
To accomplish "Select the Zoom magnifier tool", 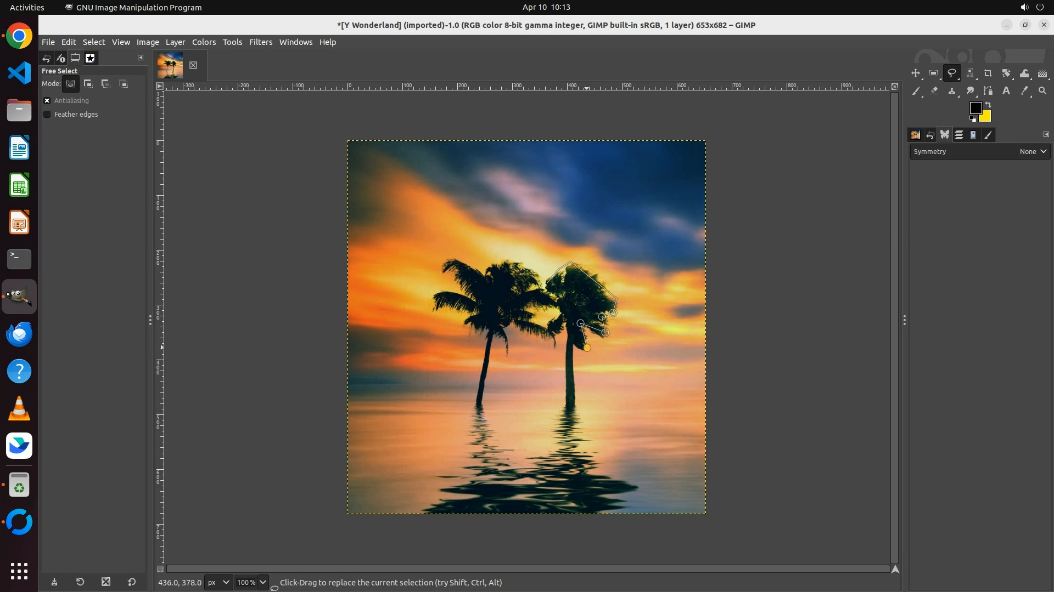I will pyautogui.click(x=1042, y=91).
